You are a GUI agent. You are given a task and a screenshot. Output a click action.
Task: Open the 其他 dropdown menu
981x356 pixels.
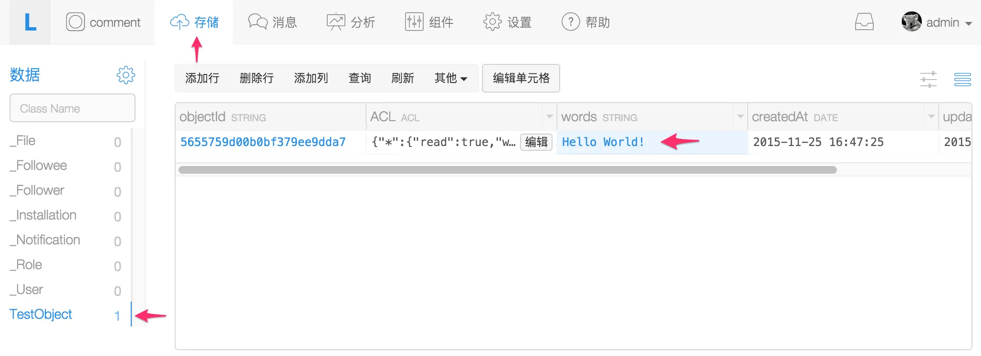tap(450, 78)
